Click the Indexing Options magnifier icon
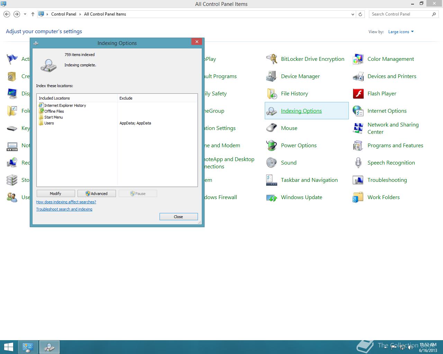 (x=272, y=111)
